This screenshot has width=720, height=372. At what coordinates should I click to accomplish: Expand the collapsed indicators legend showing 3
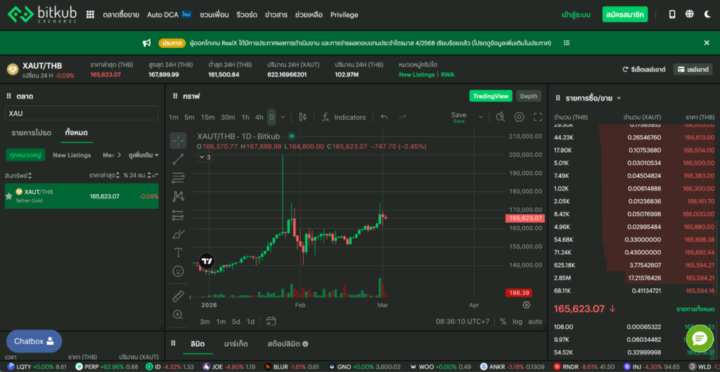pyautogui.click(x=205, y=157)
